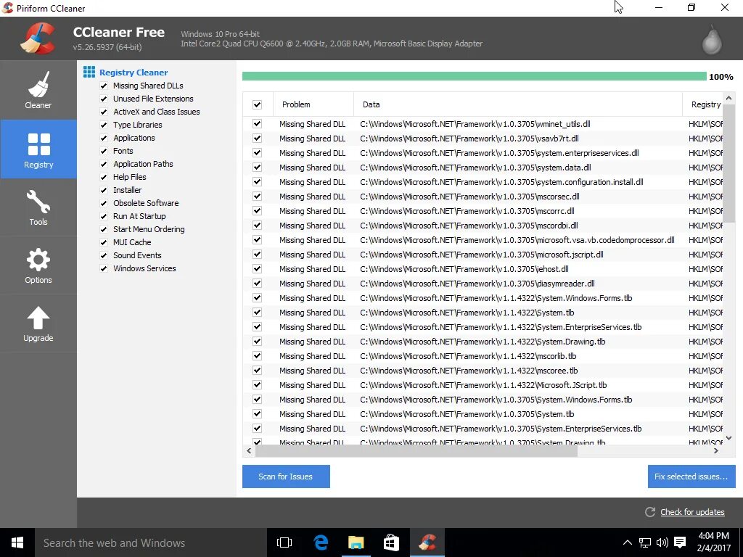Open the Tools wrench icon
743x557 pixels.
click(x=38, y=202)
